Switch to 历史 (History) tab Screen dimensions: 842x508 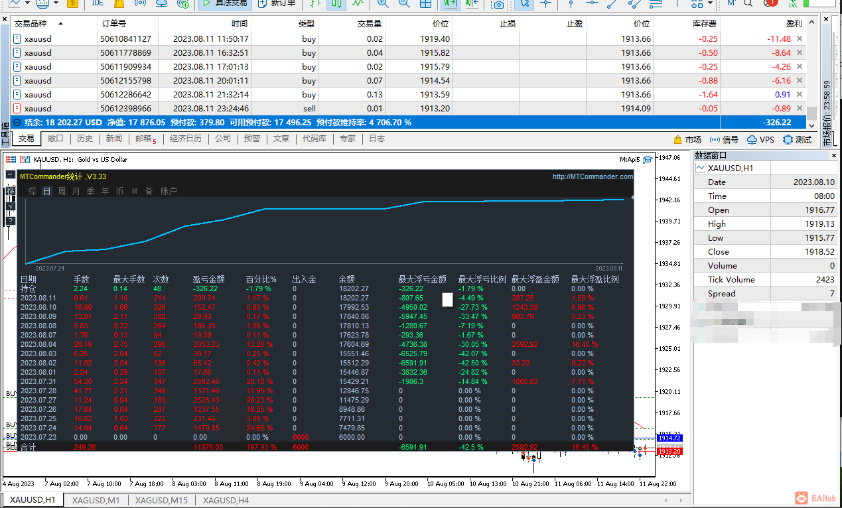pyautogui.click(x=85, y=139)
